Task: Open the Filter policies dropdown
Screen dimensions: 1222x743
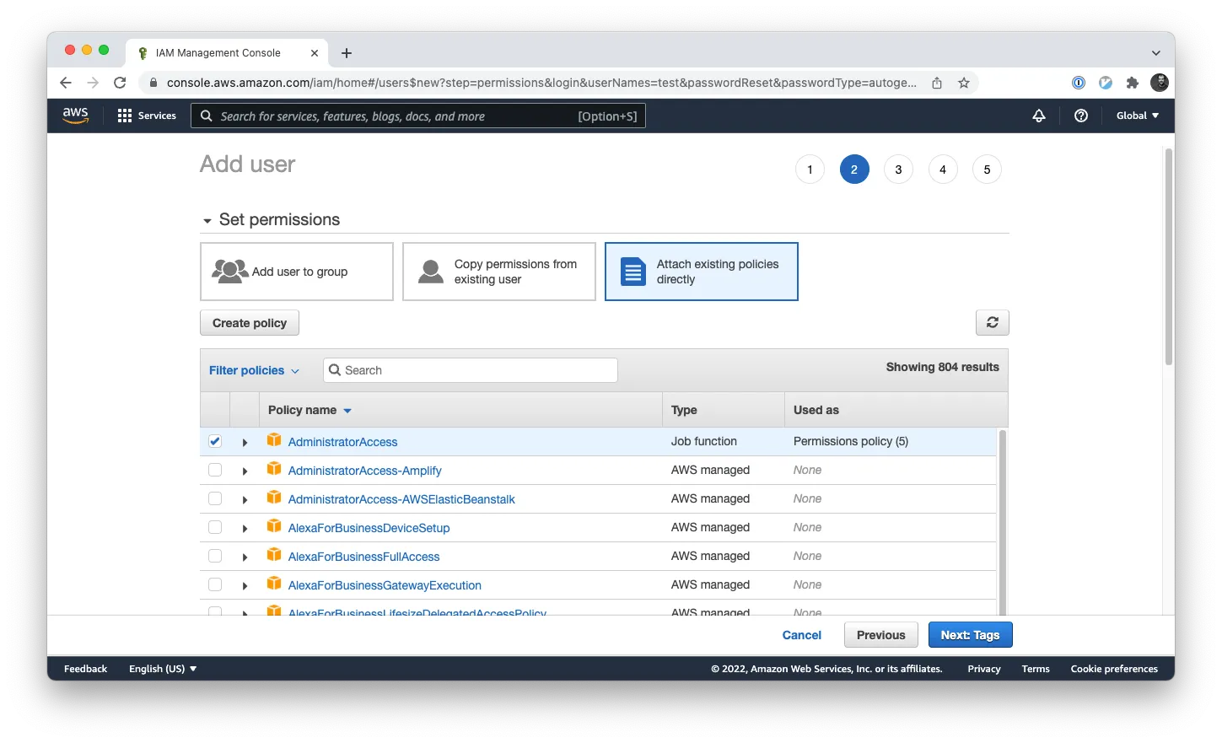Action: (x=254, y=370)
